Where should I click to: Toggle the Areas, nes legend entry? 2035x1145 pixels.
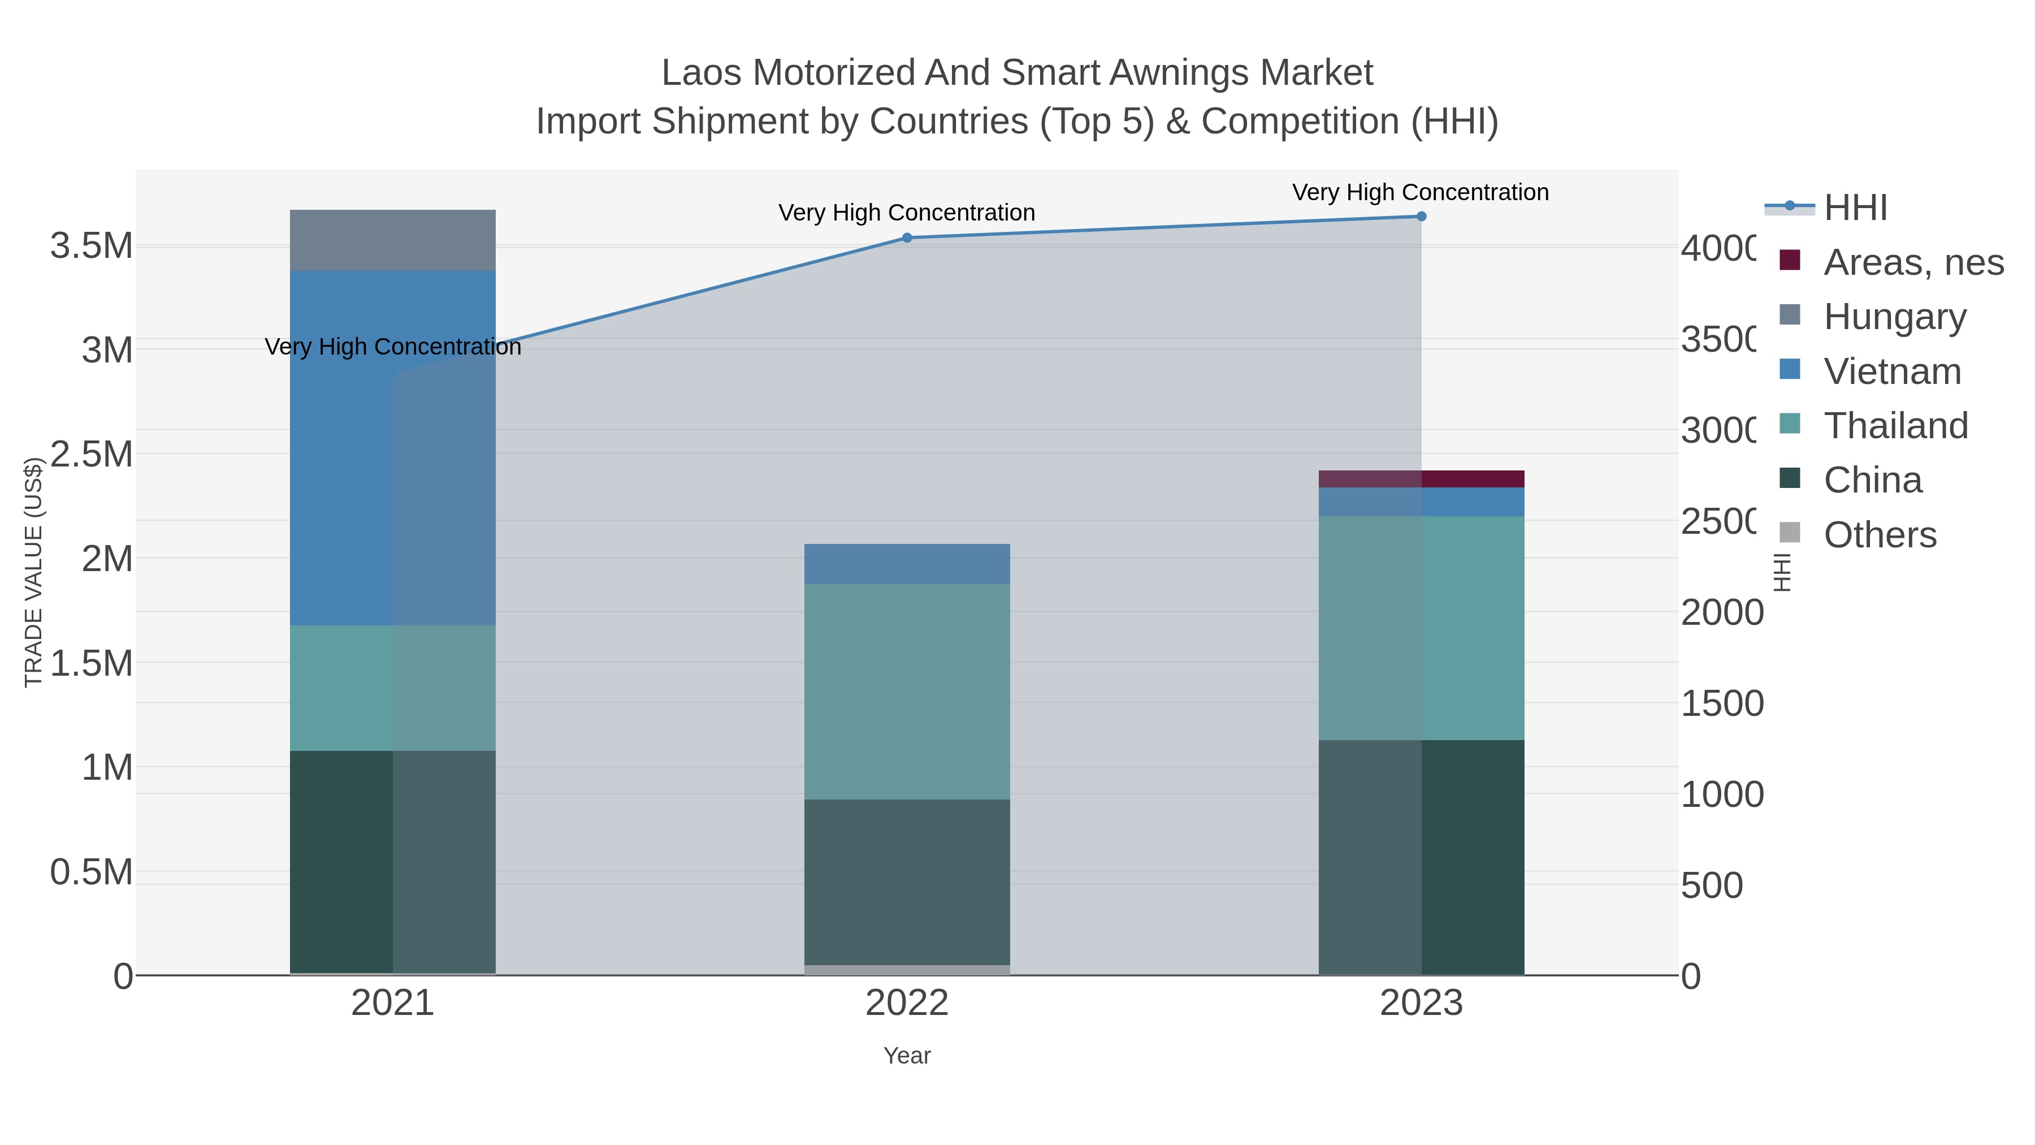coord(1891,262)
